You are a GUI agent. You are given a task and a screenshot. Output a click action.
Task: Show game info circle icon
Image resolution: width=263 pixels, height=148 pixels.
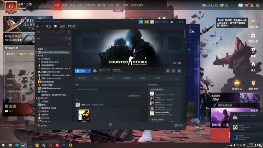(x=173, y=71)
